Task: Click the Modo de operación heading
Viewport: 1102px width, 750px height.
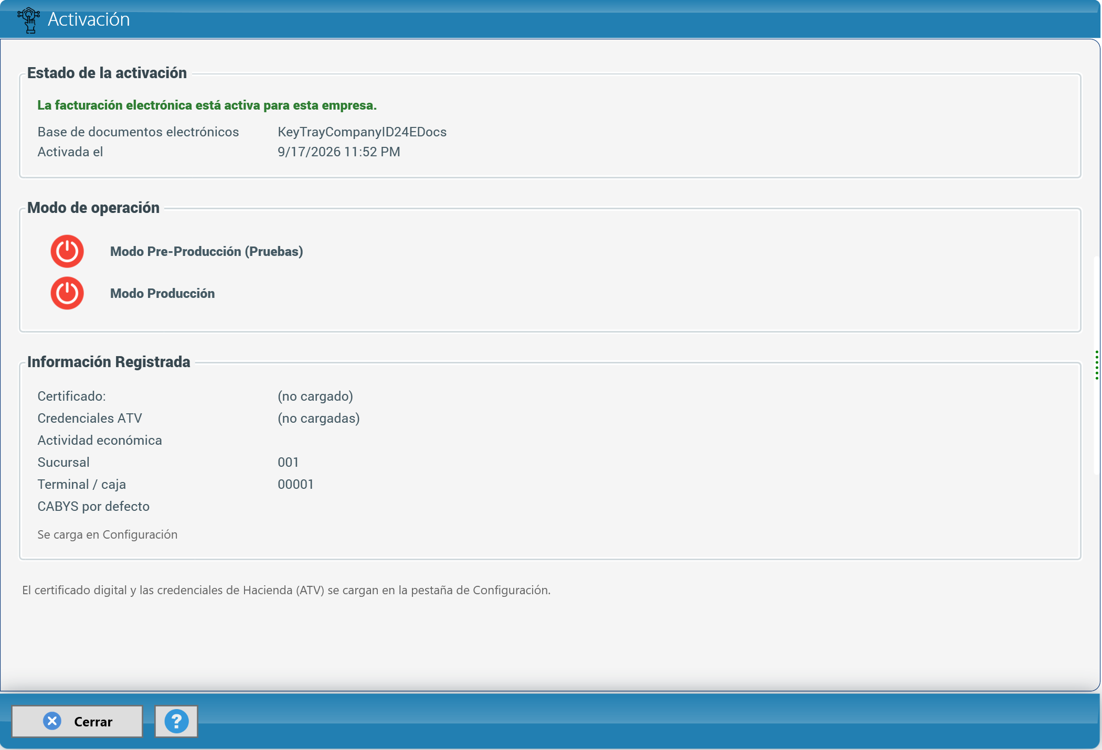Action: (93, 208)
